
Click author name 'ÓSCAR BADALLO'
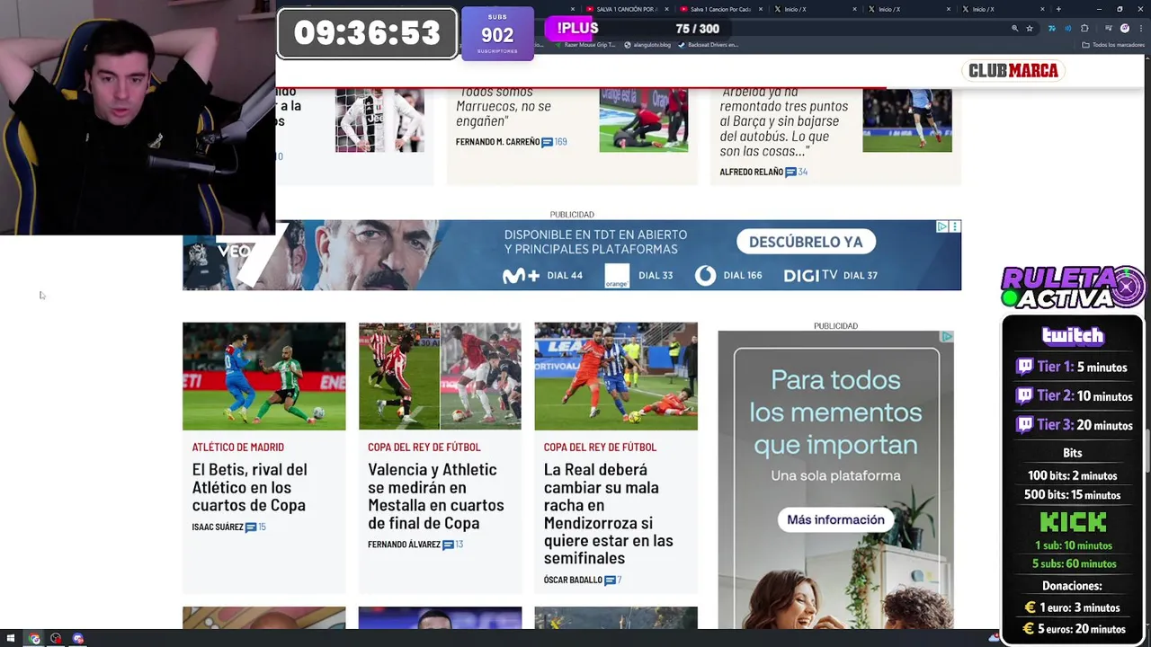click(573, 581)
